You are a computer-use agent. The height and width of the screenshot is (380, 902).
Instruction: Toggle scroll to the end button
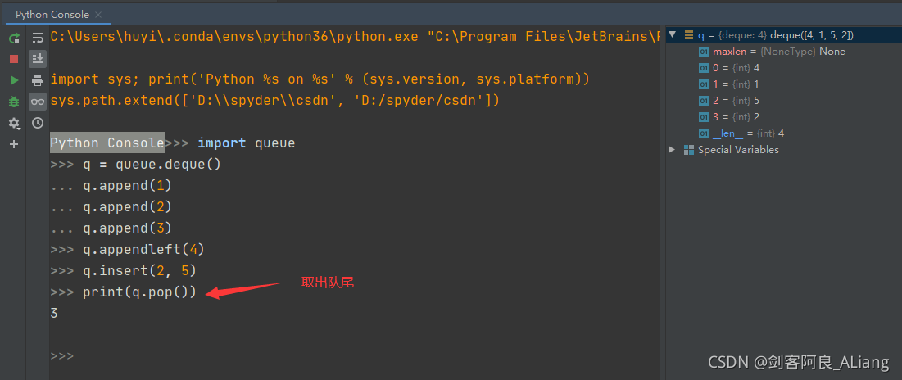click(x=38, y=59)
